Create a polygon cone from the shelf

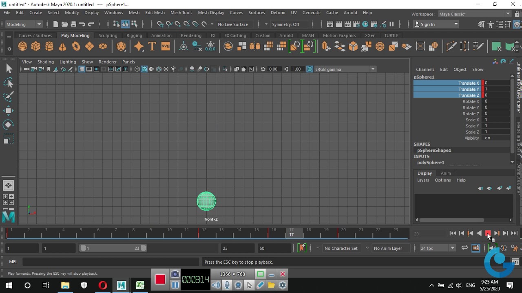[62, 46]
